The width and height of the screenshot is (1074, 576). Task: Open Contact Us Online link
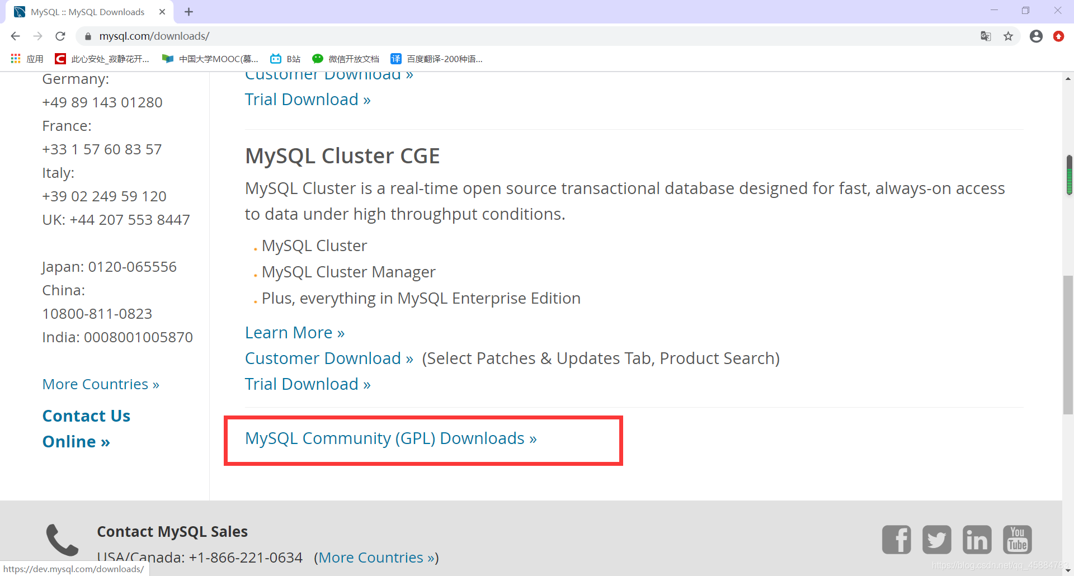[86, 429]
